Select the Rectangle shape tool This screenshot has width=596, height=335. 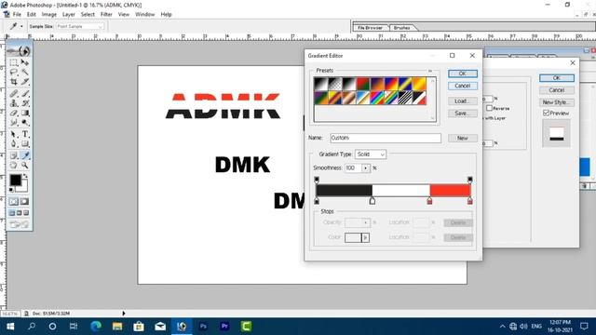pos(25,144)
